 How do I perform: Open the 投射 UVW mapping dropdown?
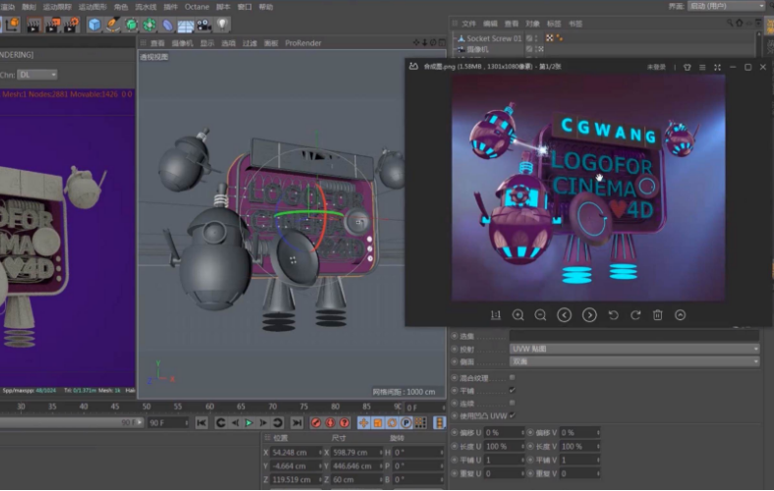[634, 349]
